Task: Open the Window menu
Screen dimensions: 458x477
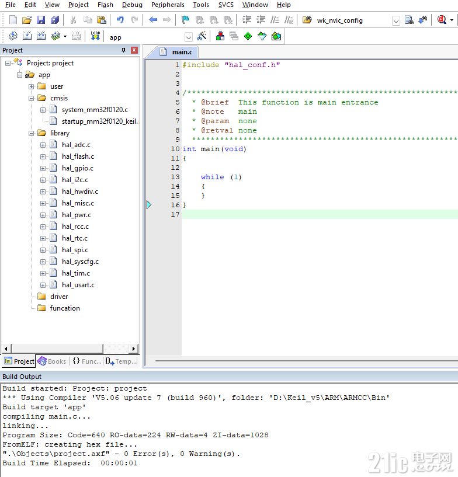Action: pos(255,5)
